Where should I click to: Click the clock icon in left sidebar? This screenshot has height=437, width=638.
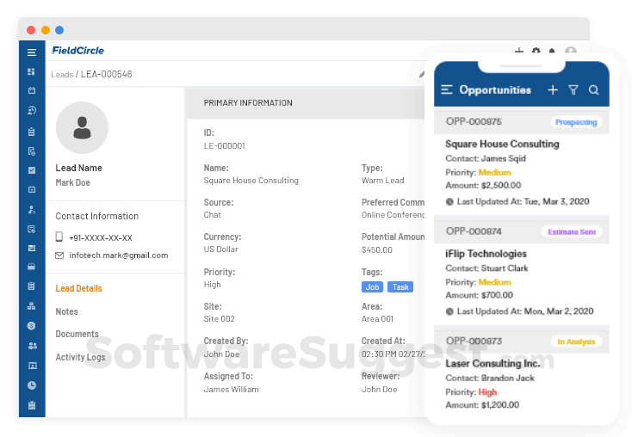(x=32, y=385)
